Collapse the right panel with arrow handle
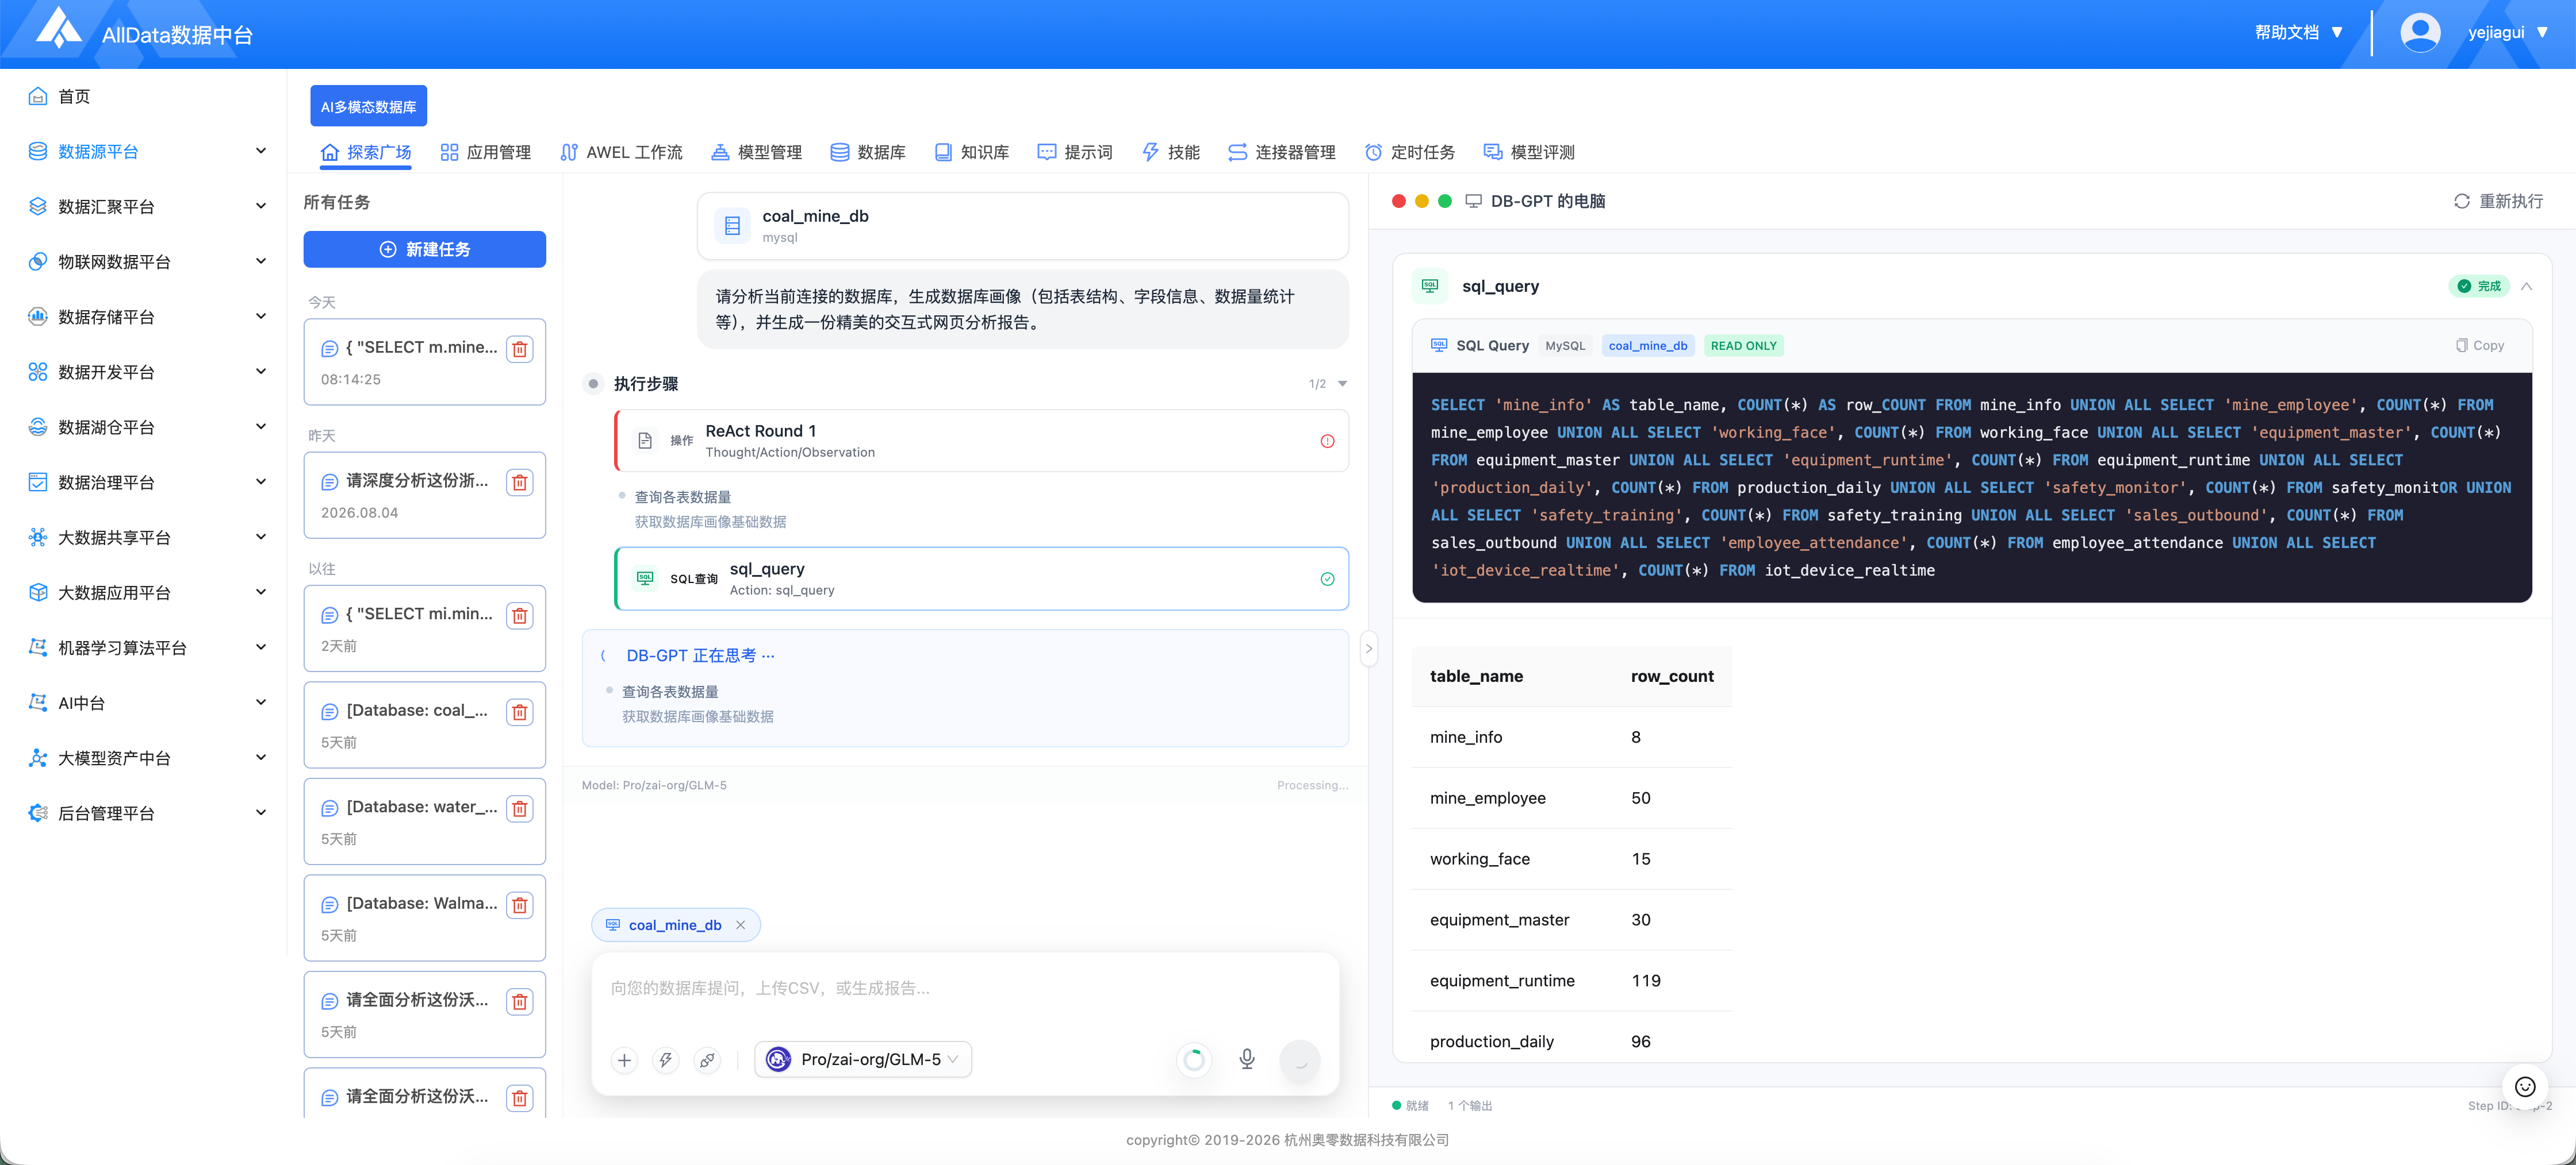 1368,649
